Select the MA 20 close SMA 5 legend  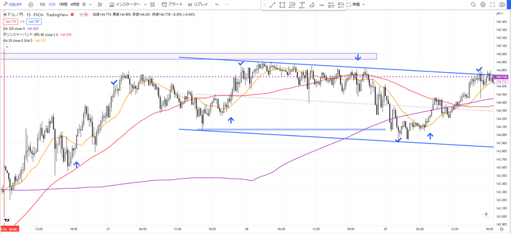(18, 40)
